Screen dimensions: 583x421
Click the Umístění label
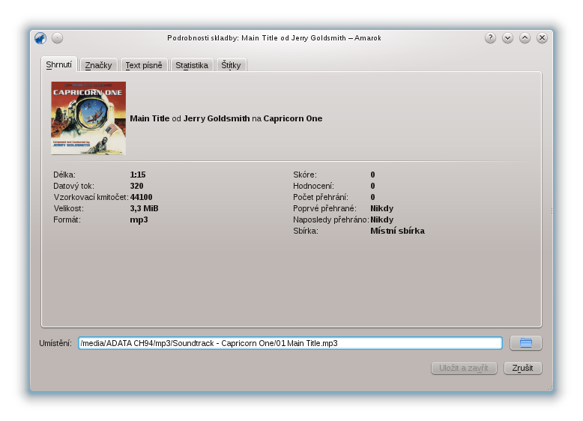[x=55, y=343]
